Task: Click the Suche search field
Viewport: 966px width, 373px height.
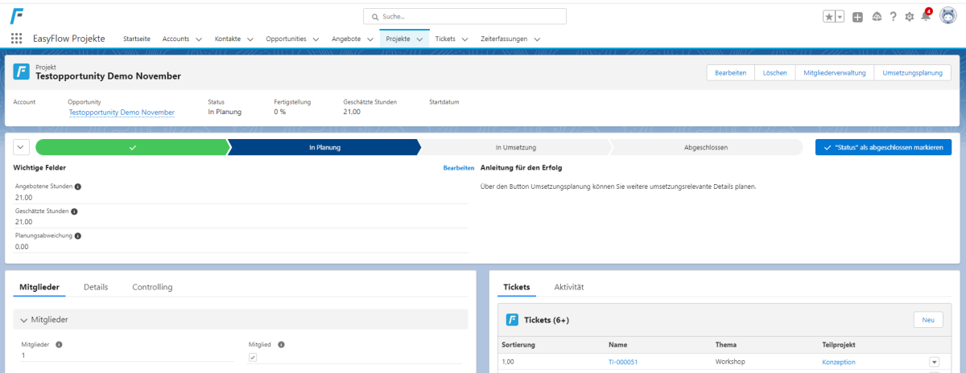Action: click(x=465, y=16)
